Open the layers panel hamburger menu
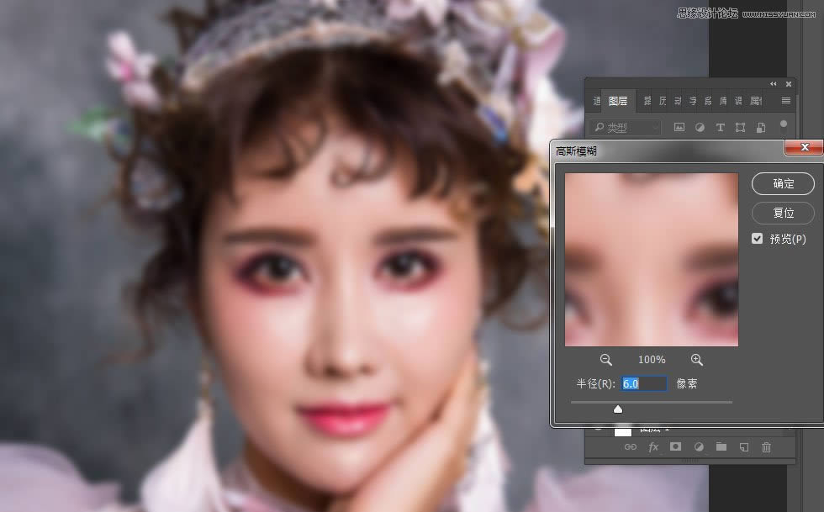The image size is (824, 512). pyautogui.click(x=786, y=100)
